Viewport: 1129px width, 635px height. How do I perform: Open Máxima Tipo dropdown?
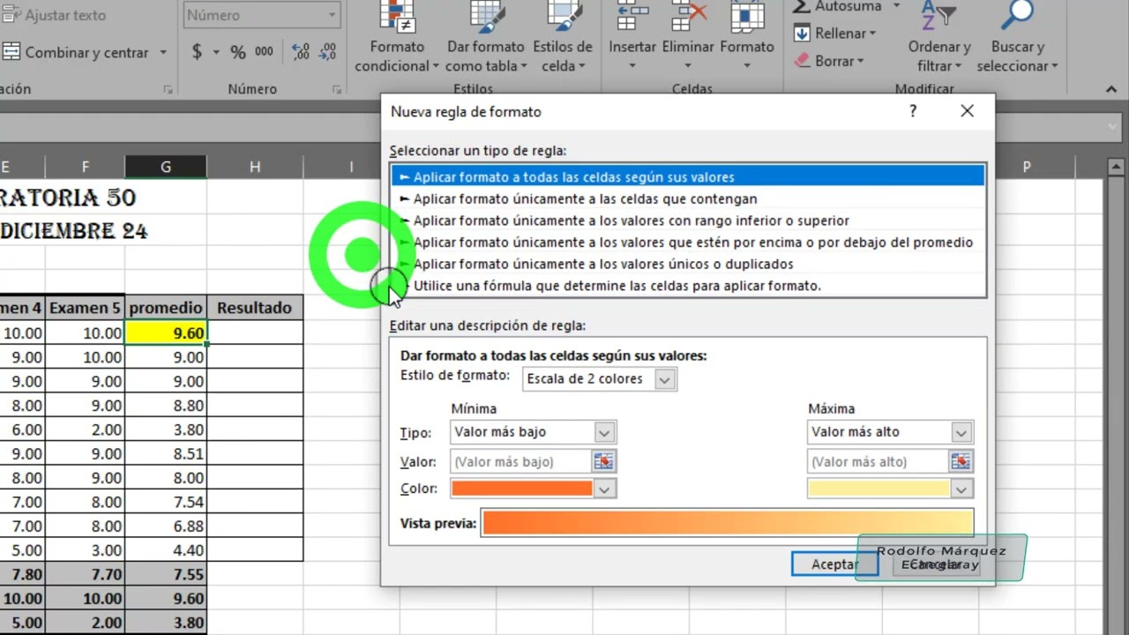click(x=961, y=432)
